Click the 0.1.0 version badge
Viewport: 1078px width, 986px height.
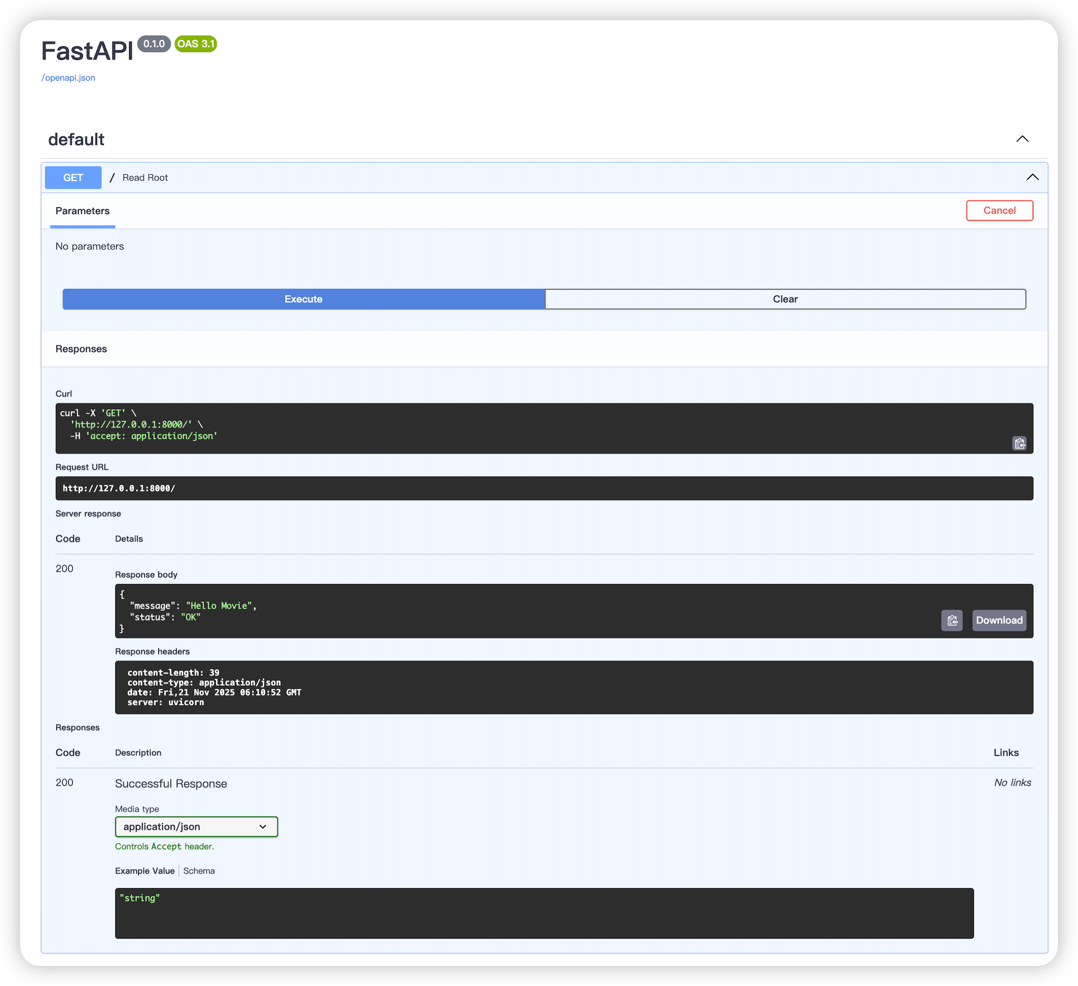(154, 44)
